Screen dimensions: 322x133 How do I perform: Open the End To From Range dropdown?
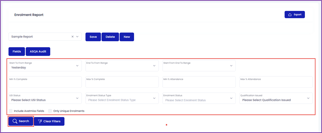(x=122, y=66)
